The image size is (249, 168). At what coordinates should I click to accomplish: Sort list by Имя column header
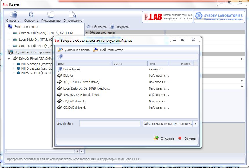(x=84, y=64)
